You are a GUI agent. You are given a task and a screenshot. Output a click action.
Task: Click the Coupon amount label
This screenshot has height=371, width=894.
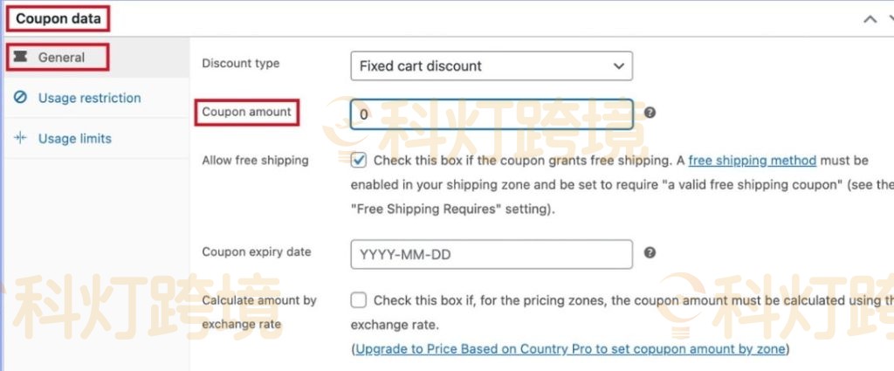pyautogui.click(x=247, y=112)
